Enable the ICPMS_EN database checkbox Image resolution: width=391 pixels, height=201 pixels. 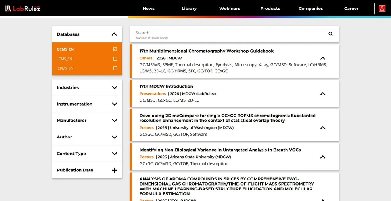(x=115, y=68)
